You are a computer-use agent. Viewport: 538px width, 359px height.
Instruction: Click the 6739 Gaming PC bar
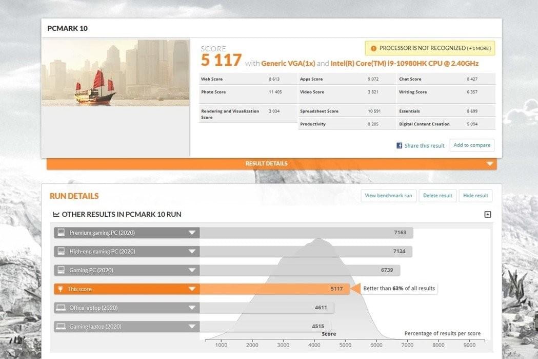300,270
